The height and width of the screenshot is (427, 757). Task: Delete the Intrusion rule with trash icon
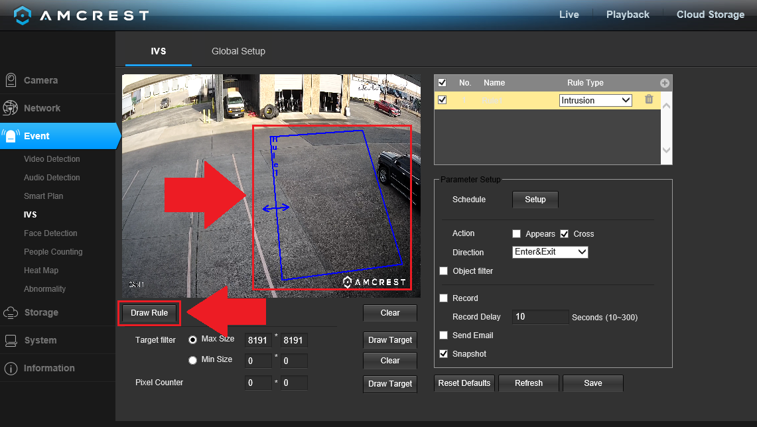pyautogui.click(x=649, y=99)
